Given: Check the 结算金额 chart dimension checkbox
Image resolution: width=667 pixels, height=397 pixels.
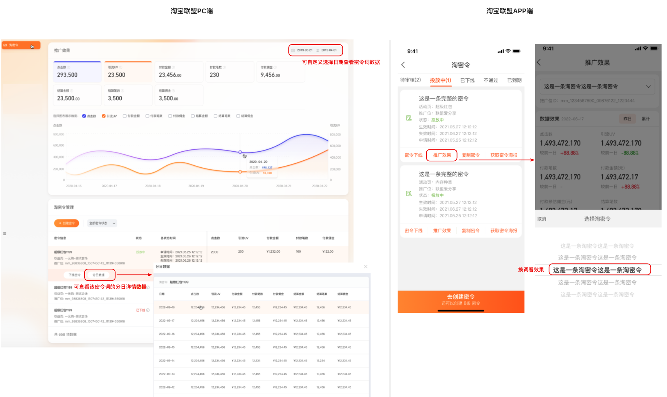Looking at the screenshot, I should tap(193, 116).
